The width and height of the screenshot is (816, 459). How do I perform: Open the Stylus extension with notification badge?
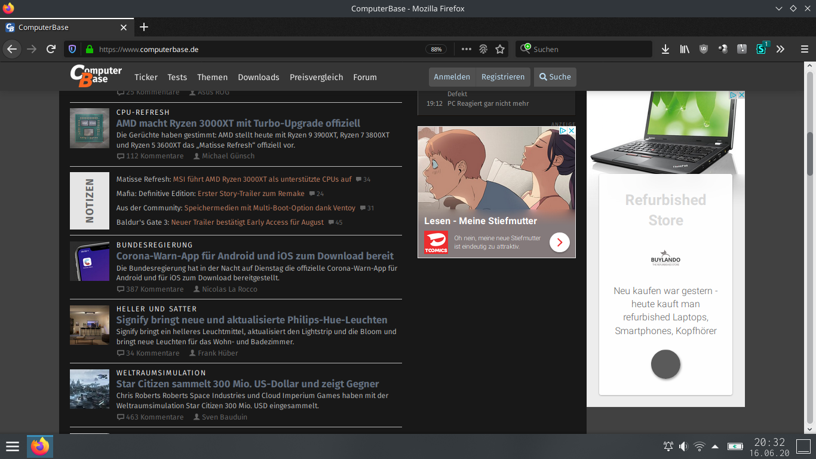pos(761,49)
